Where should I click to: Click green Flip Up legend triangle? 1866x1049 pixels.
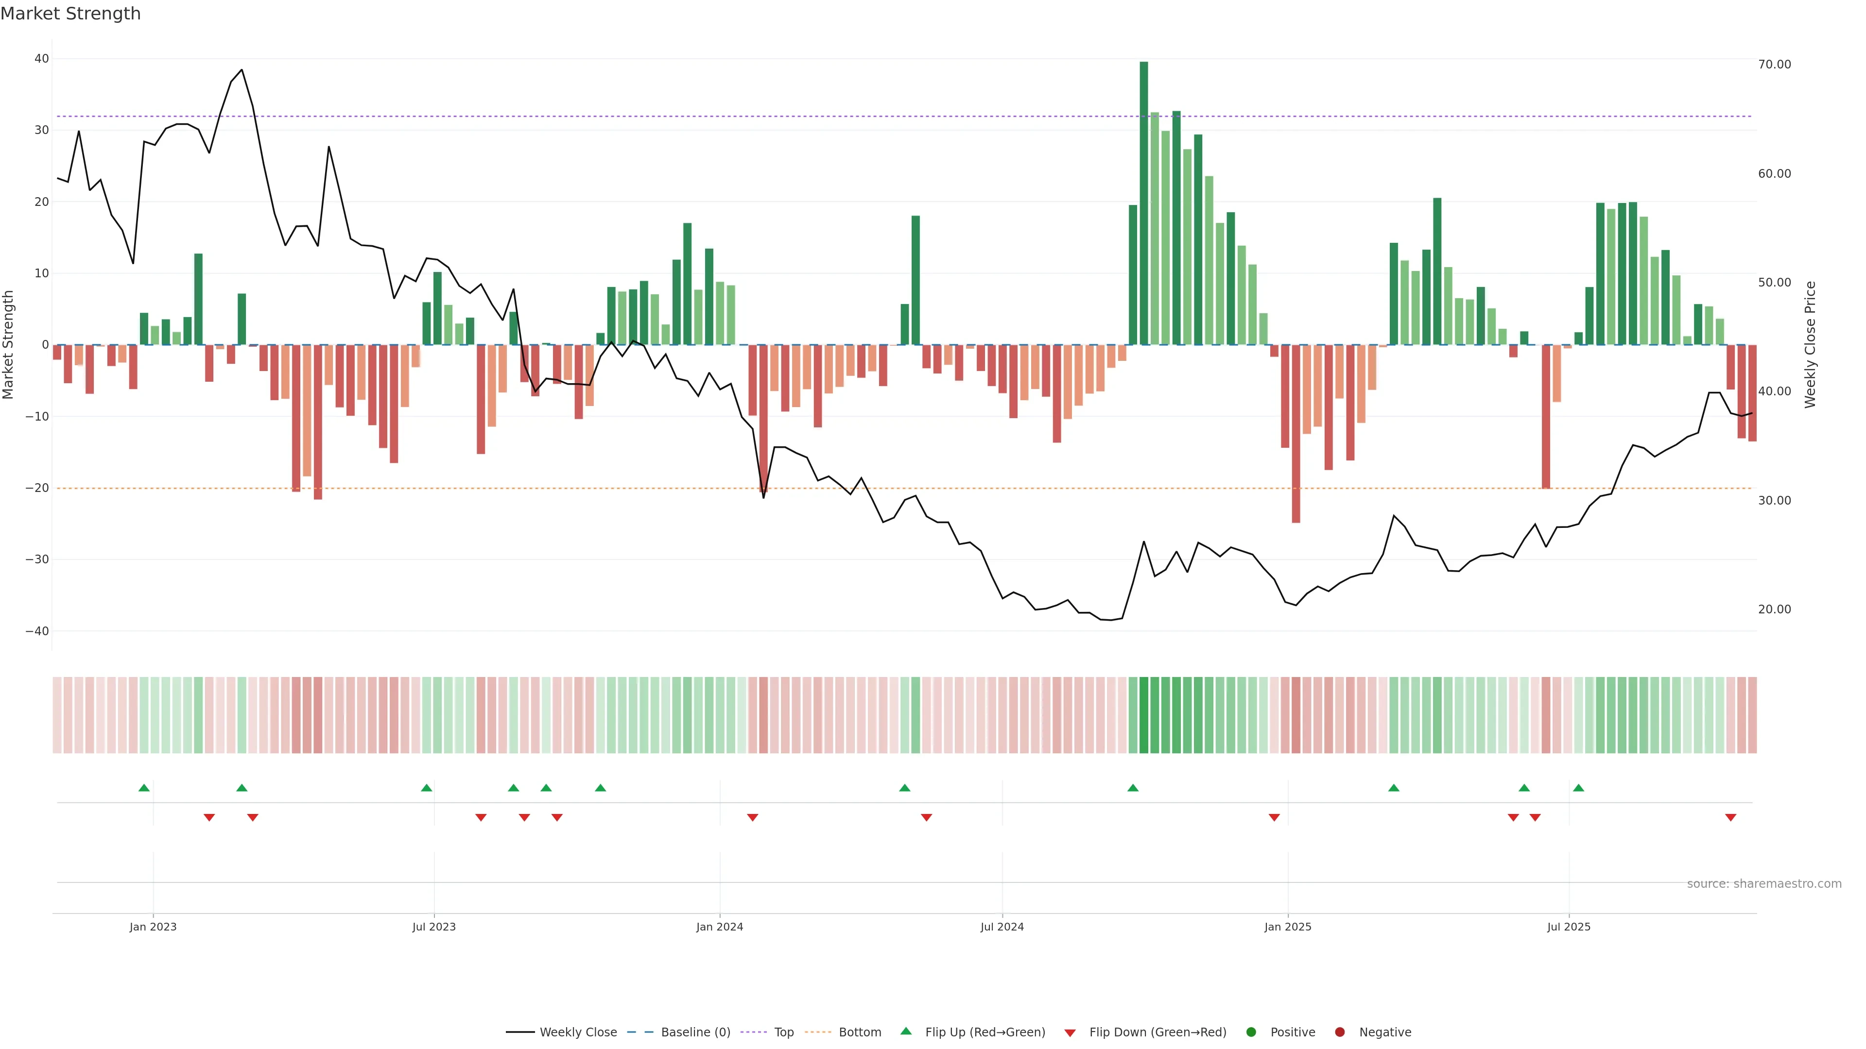click(905, 1032)
